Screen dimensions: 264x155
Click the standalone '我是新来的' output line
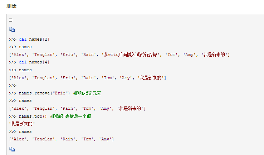22,124
